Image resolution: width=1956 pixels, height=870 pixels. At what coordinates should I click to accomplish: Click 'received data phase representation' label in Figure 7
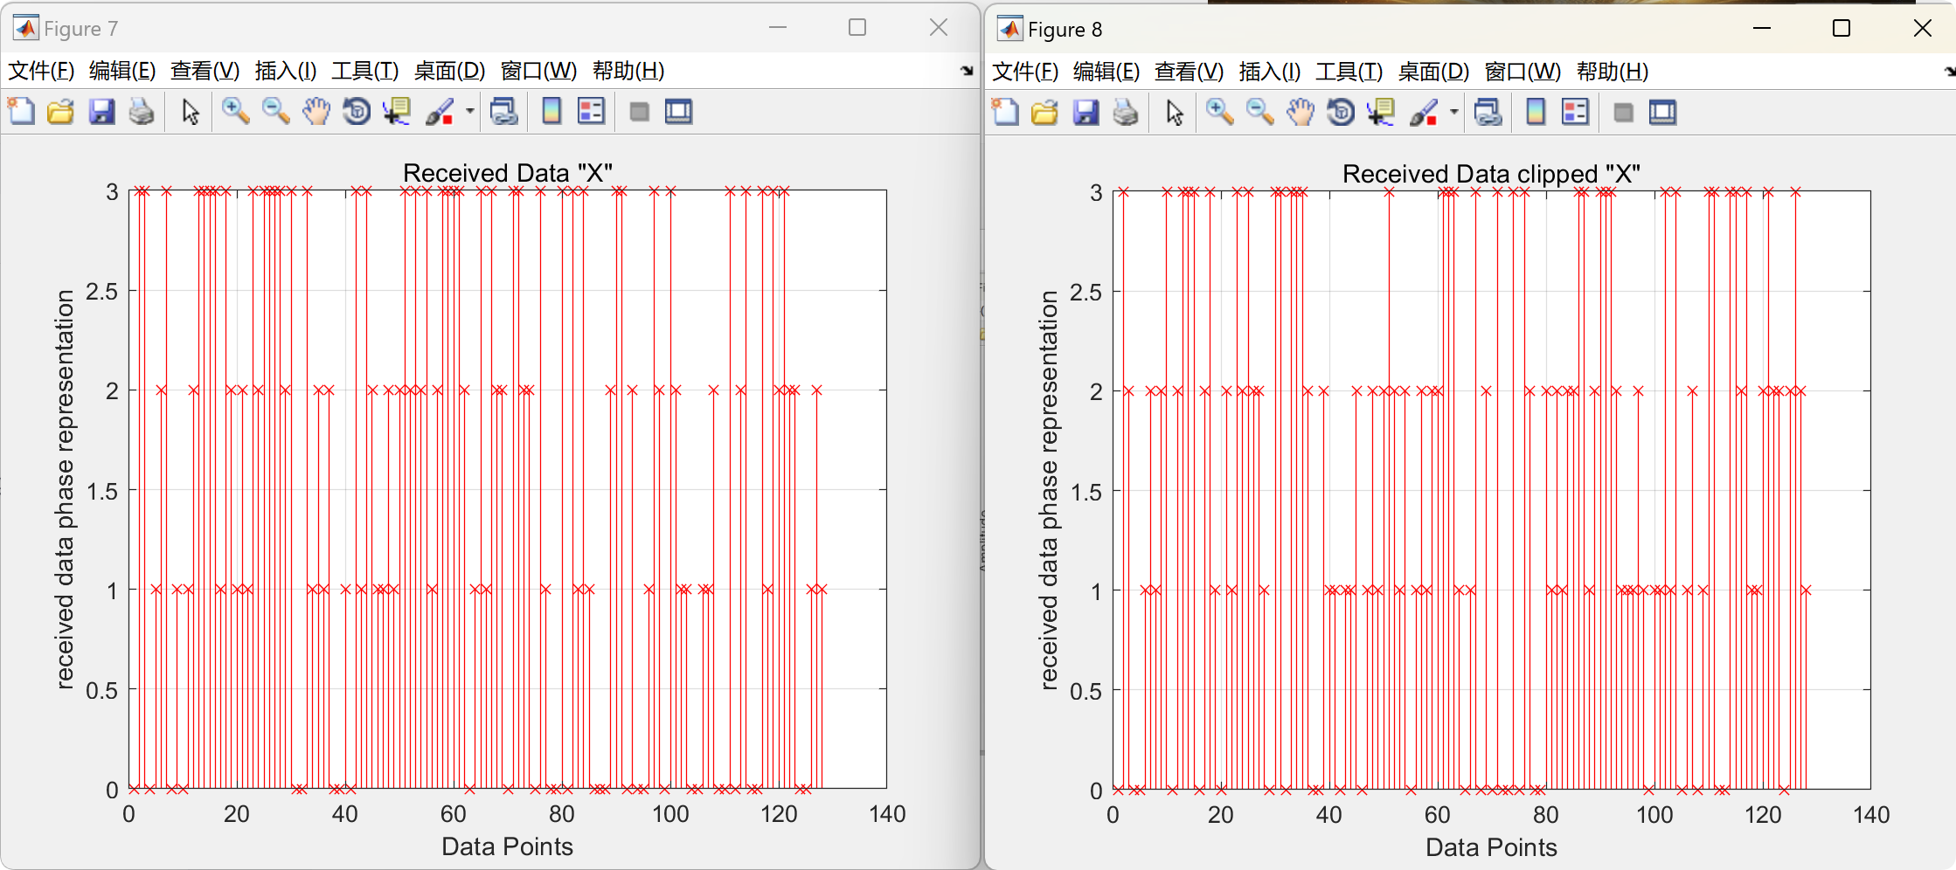tap(65, 489)
